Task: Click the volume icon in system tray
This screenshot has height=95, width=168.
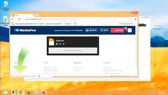Action: click(155, 93)
